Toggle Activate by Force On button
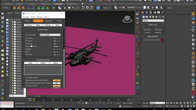Viewport: 196px width, 110px height. [56, 86]
